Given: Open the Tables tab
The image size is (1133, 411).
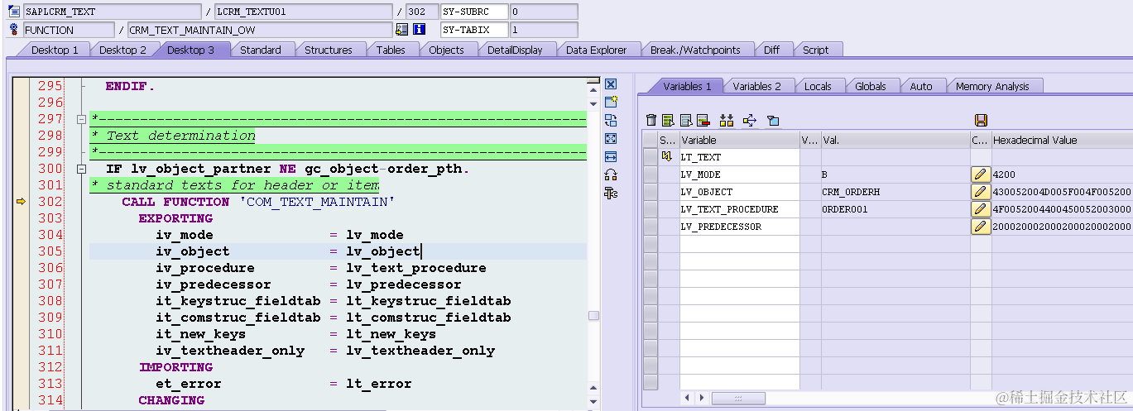Looking at the screenshot, I should [x=391, y=50].
